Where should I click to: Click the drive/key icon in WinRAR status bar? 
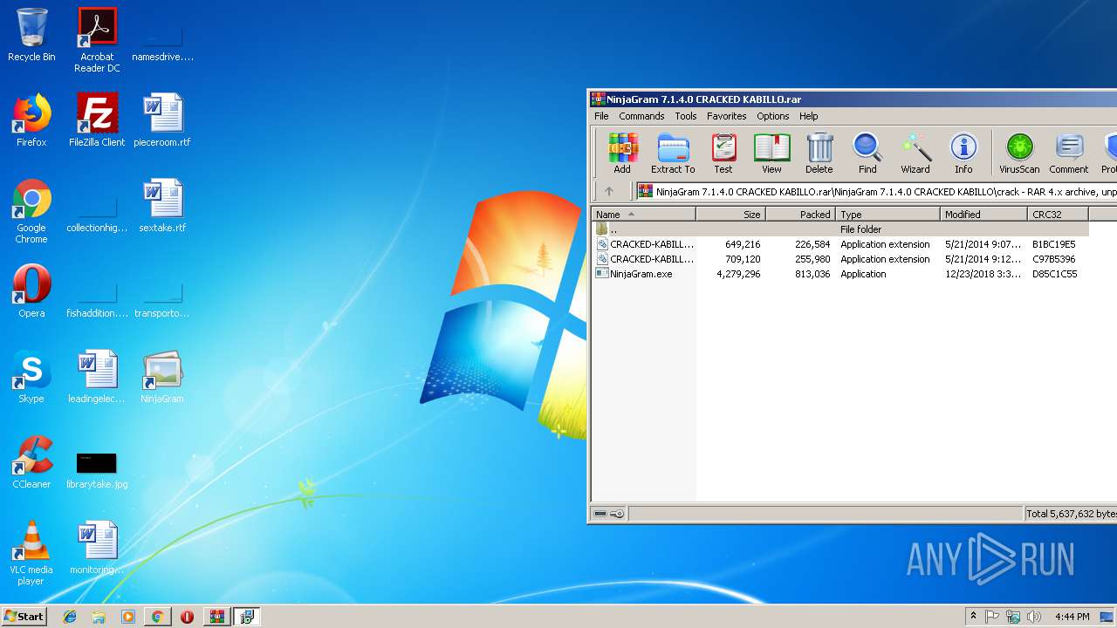(x=609, y=514)
